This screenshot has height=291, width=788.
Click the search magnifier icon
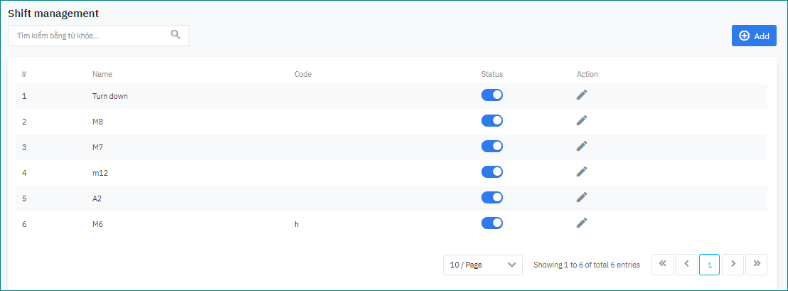coord(176,35)
